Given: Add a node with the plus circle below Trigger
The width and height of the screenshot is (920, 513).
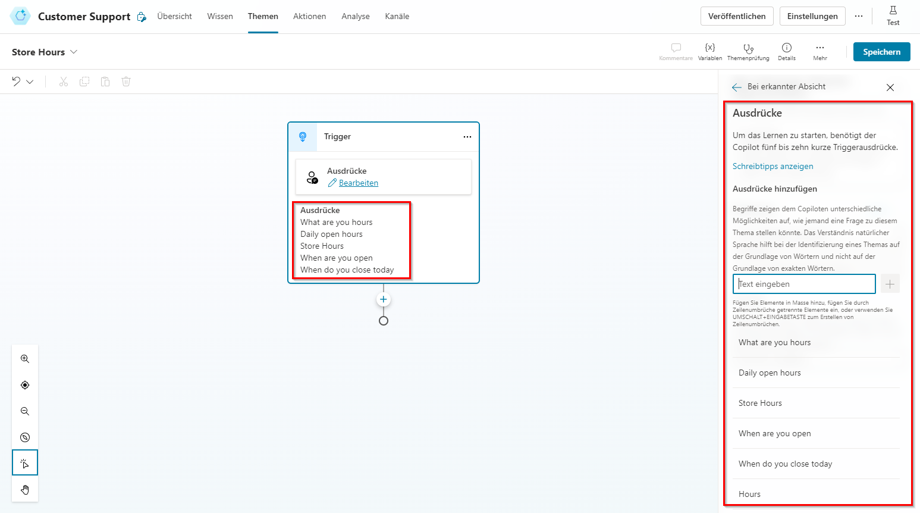Looking at the screenshot, I should click(384, 299).
